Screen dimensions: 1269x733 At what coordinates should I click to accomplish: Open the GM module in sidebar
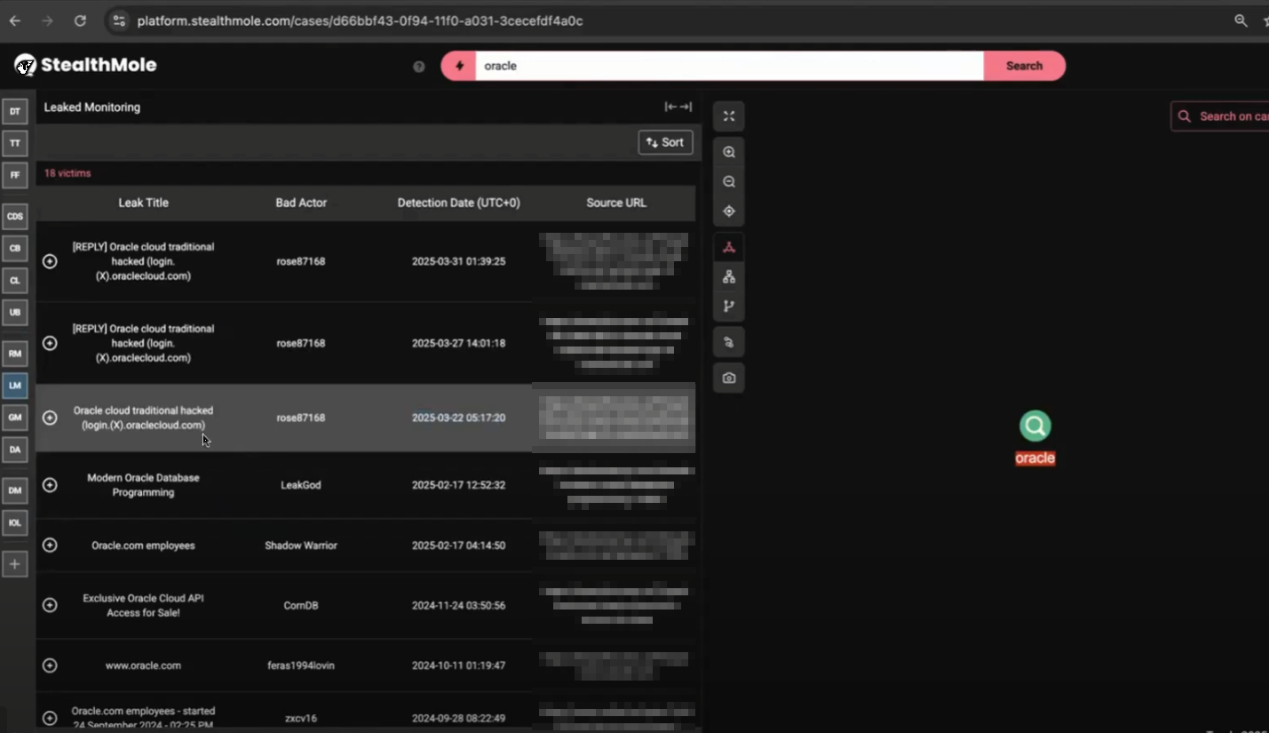pos(15,418)
